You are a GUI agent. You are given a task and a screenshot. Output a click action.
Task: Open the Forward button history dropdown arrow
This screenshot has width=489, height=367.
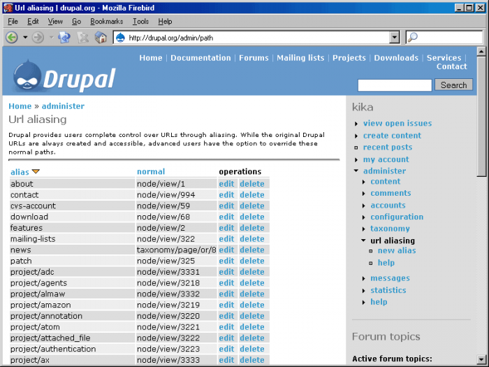[x=51, y=38]
